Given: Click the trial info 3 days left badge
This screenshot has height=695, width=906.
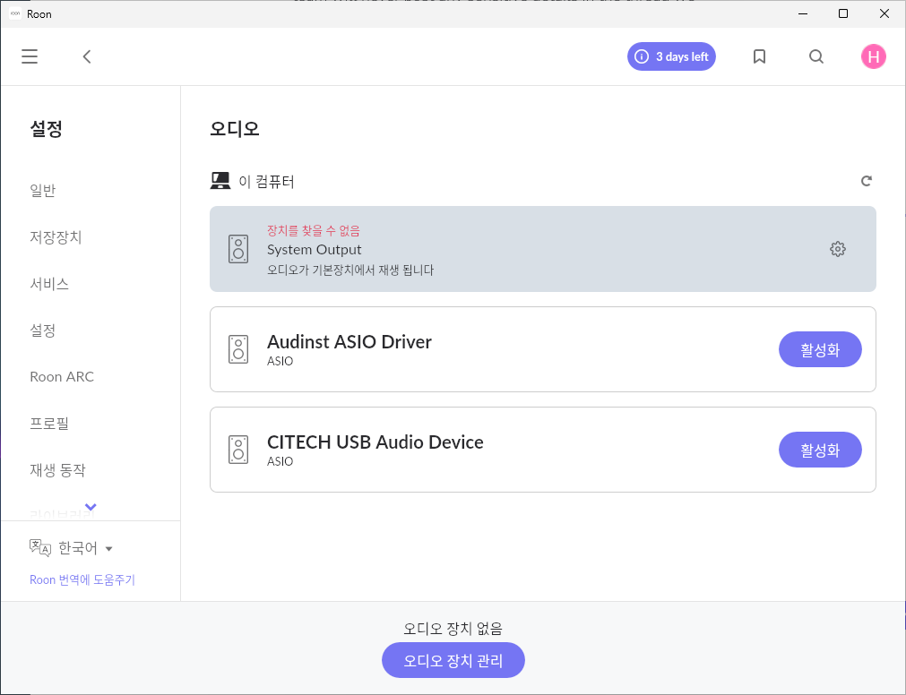Looking at the screenshot, I should [x=671, y=57].
